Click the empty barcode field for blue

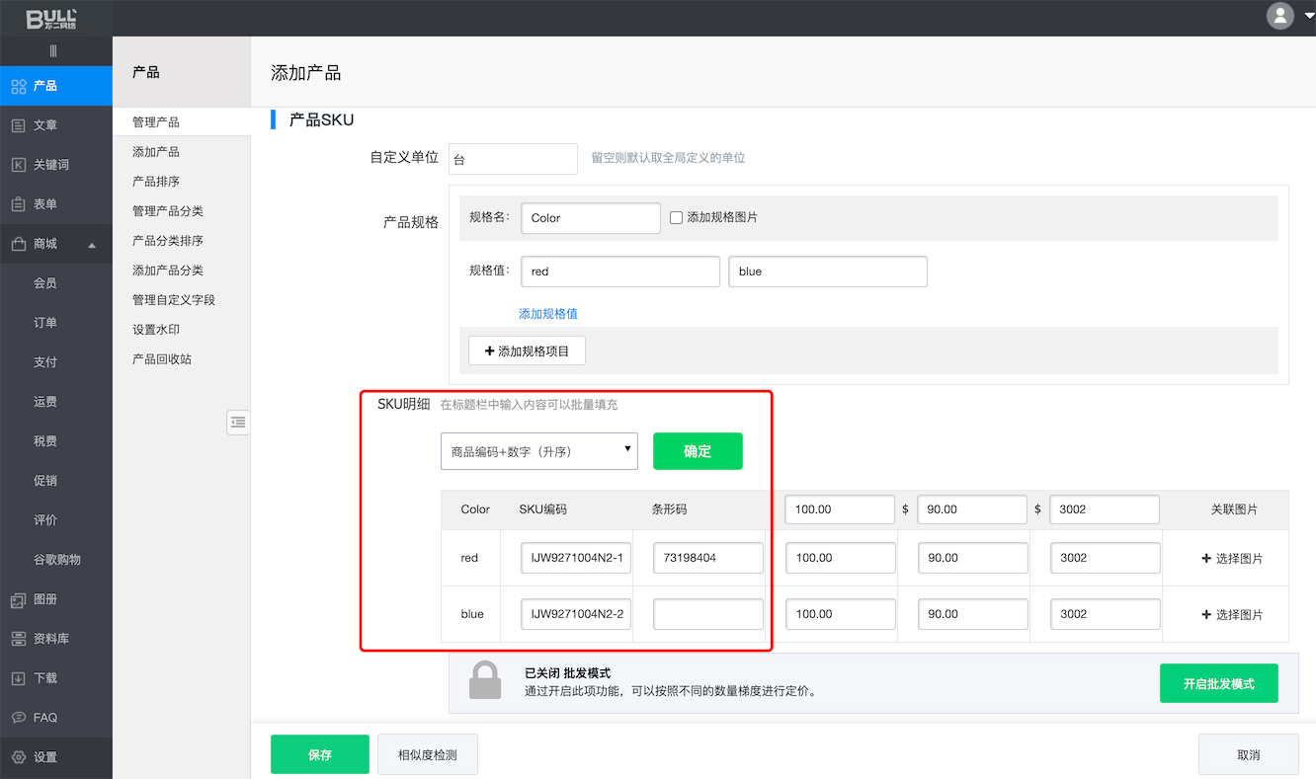(x=707, y=614)
